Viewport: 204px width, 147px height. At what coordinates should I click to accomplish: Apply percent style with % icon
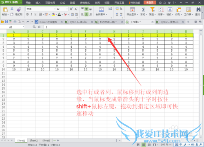pyautogui.click(x=121, y=9)
